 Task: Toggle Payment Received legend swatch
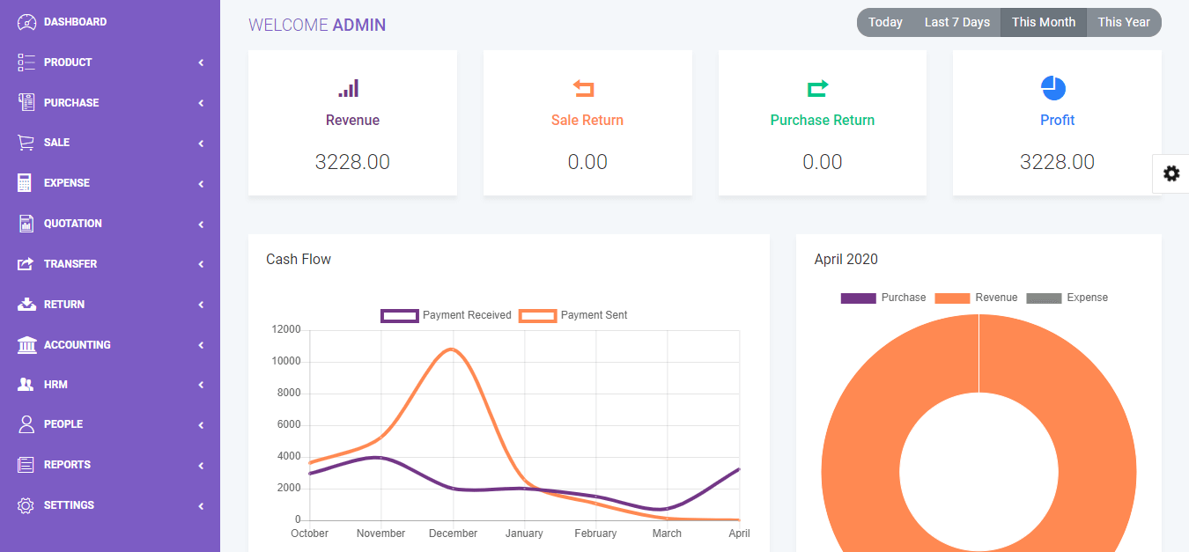click(399, 315)
